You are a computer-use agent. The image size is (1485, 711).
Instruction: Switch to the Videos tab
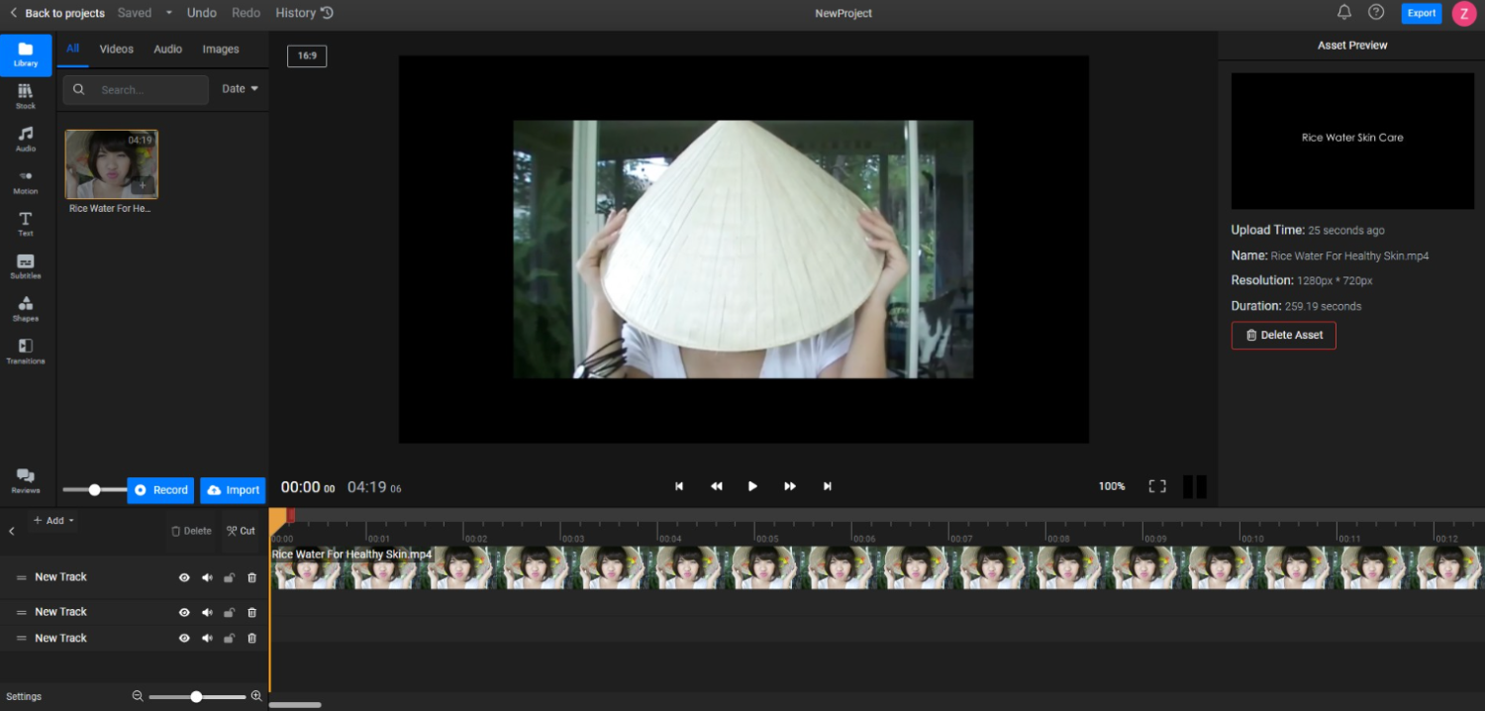(x=117, y=49)
